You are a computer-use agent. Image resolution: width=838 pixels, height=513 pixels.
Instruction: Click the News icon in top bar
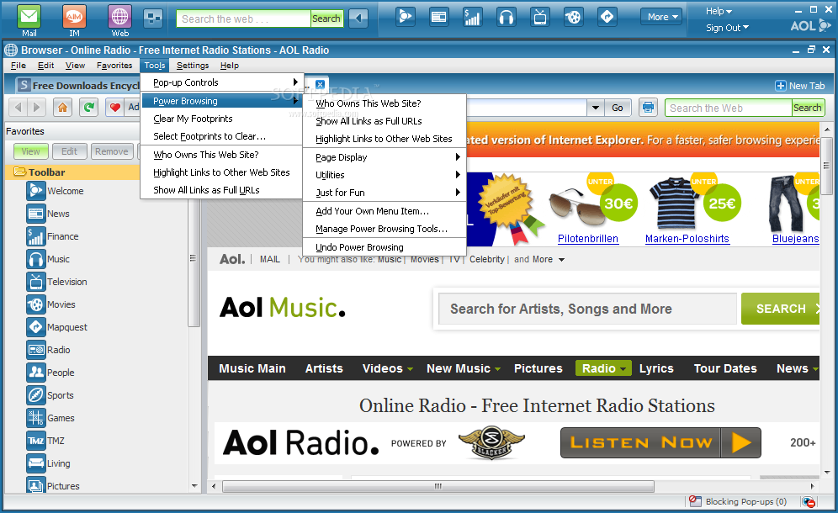tap(439, 17)
